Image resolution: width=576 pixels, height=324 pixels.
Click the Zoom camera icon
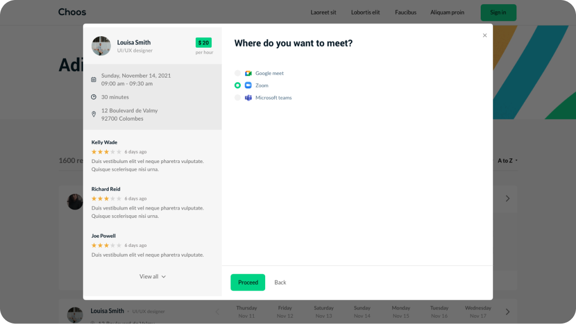[x=248, y=85]
